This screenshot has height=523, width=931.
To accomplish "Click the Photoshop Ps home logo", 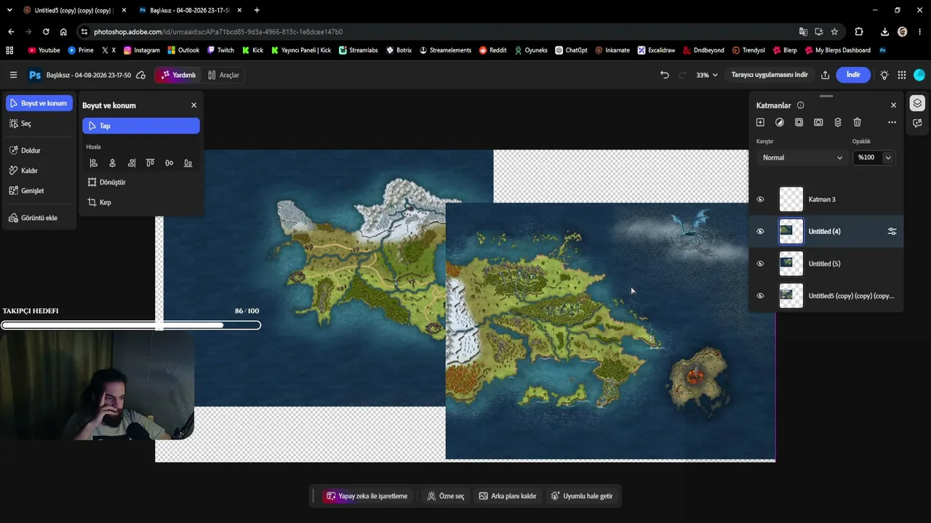I will [34, 75].
